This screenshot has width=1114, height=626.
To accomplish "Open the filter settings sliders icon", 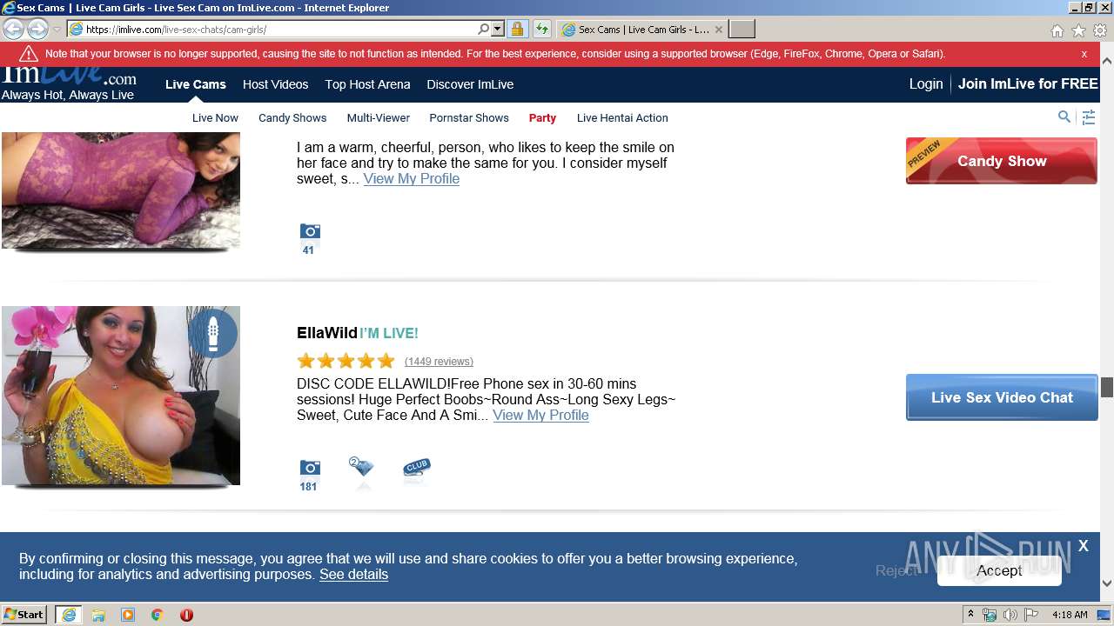I will click(x=1089, y=117).
